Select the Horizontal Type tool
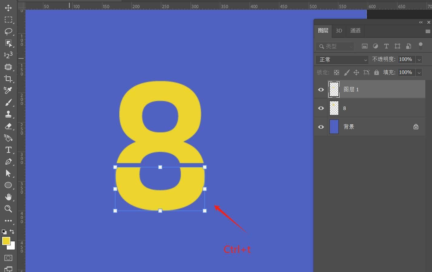 tap(8, 150)
